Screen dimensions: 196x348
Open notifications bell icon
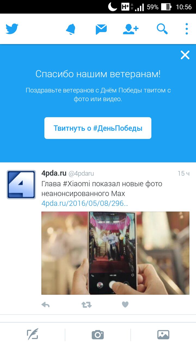pyautogui.click(x=71, y=29)
